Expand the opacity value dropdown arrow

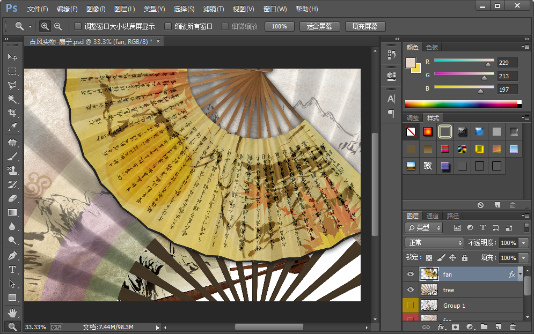(524, 243)
